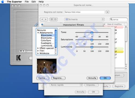The width and height of the screenshot is (135, 98).
Task: Sort by Data di modifica column
Action: tap(114, 24)
